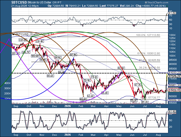Click the 60.1K low annotation
The image size is (181, 137).
[x=83, y=99]
